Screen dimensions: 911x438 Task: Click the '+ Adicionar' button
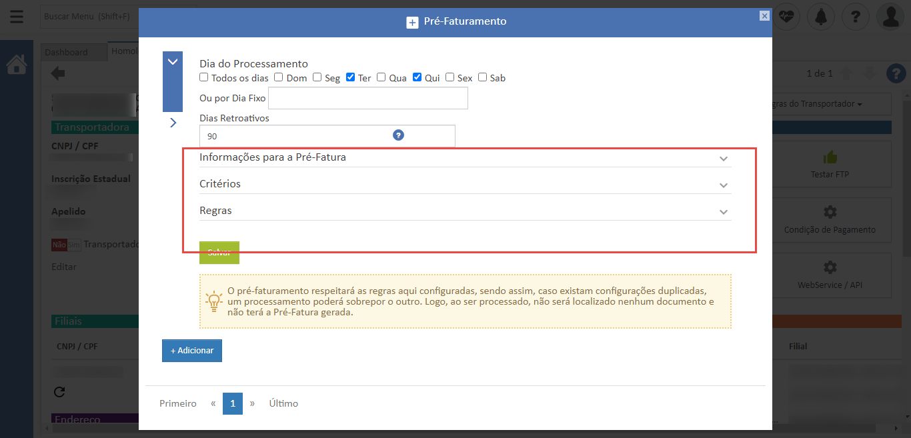pos(192,351)
